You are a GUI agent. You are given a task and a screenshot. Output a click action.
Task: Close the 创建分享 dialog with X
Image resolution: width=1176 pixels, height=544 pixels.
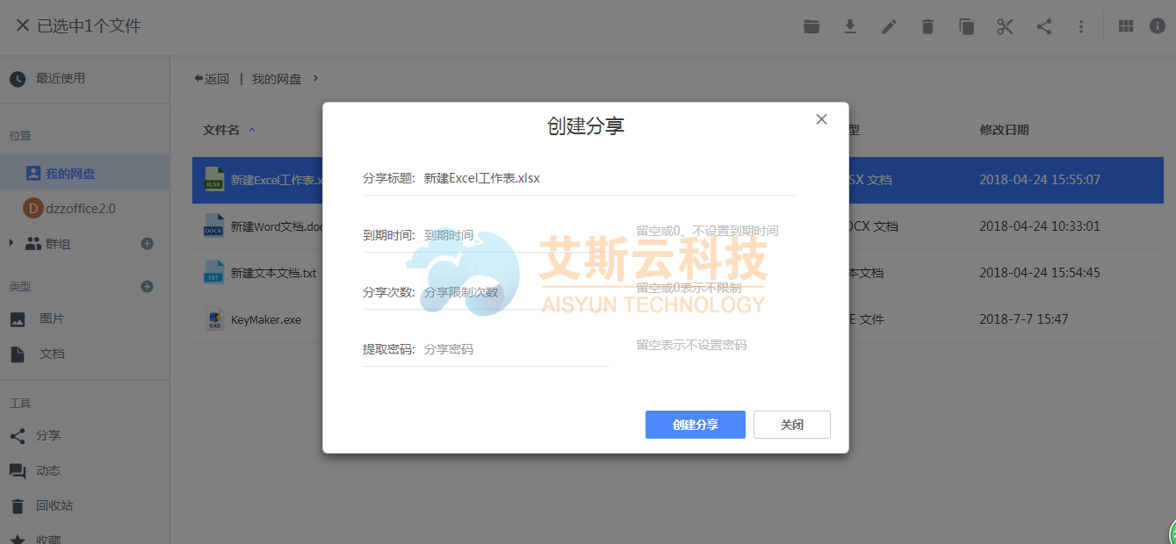(x=821, y=119)
